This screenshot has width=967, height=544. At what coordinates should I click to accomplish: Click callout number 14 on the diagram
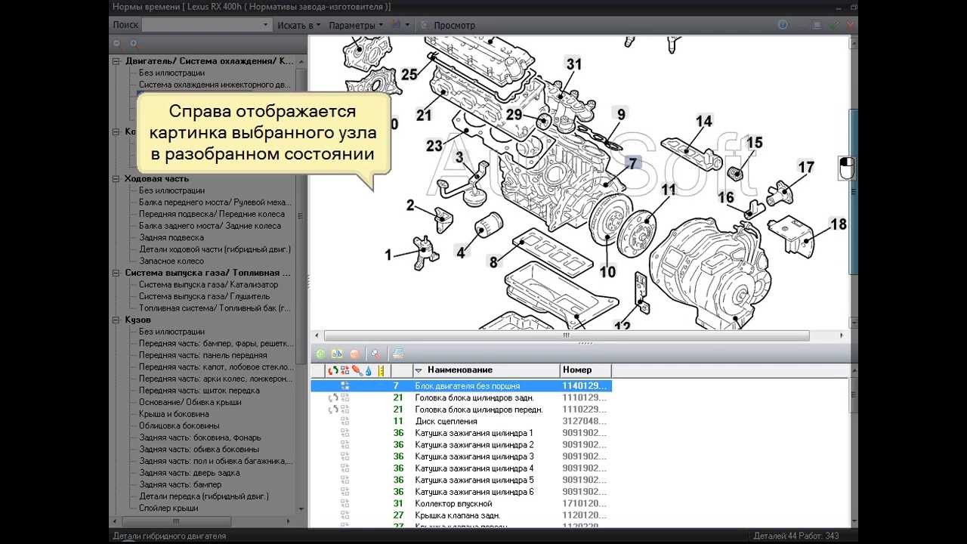point(703,121)
